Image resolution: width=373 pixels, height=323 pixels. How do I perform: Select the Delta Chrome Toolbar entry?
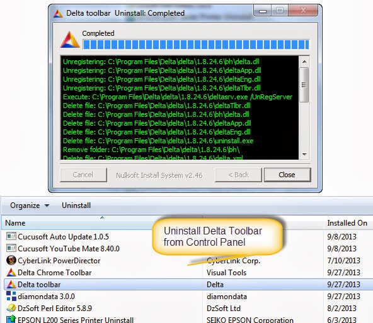(54, 273)
